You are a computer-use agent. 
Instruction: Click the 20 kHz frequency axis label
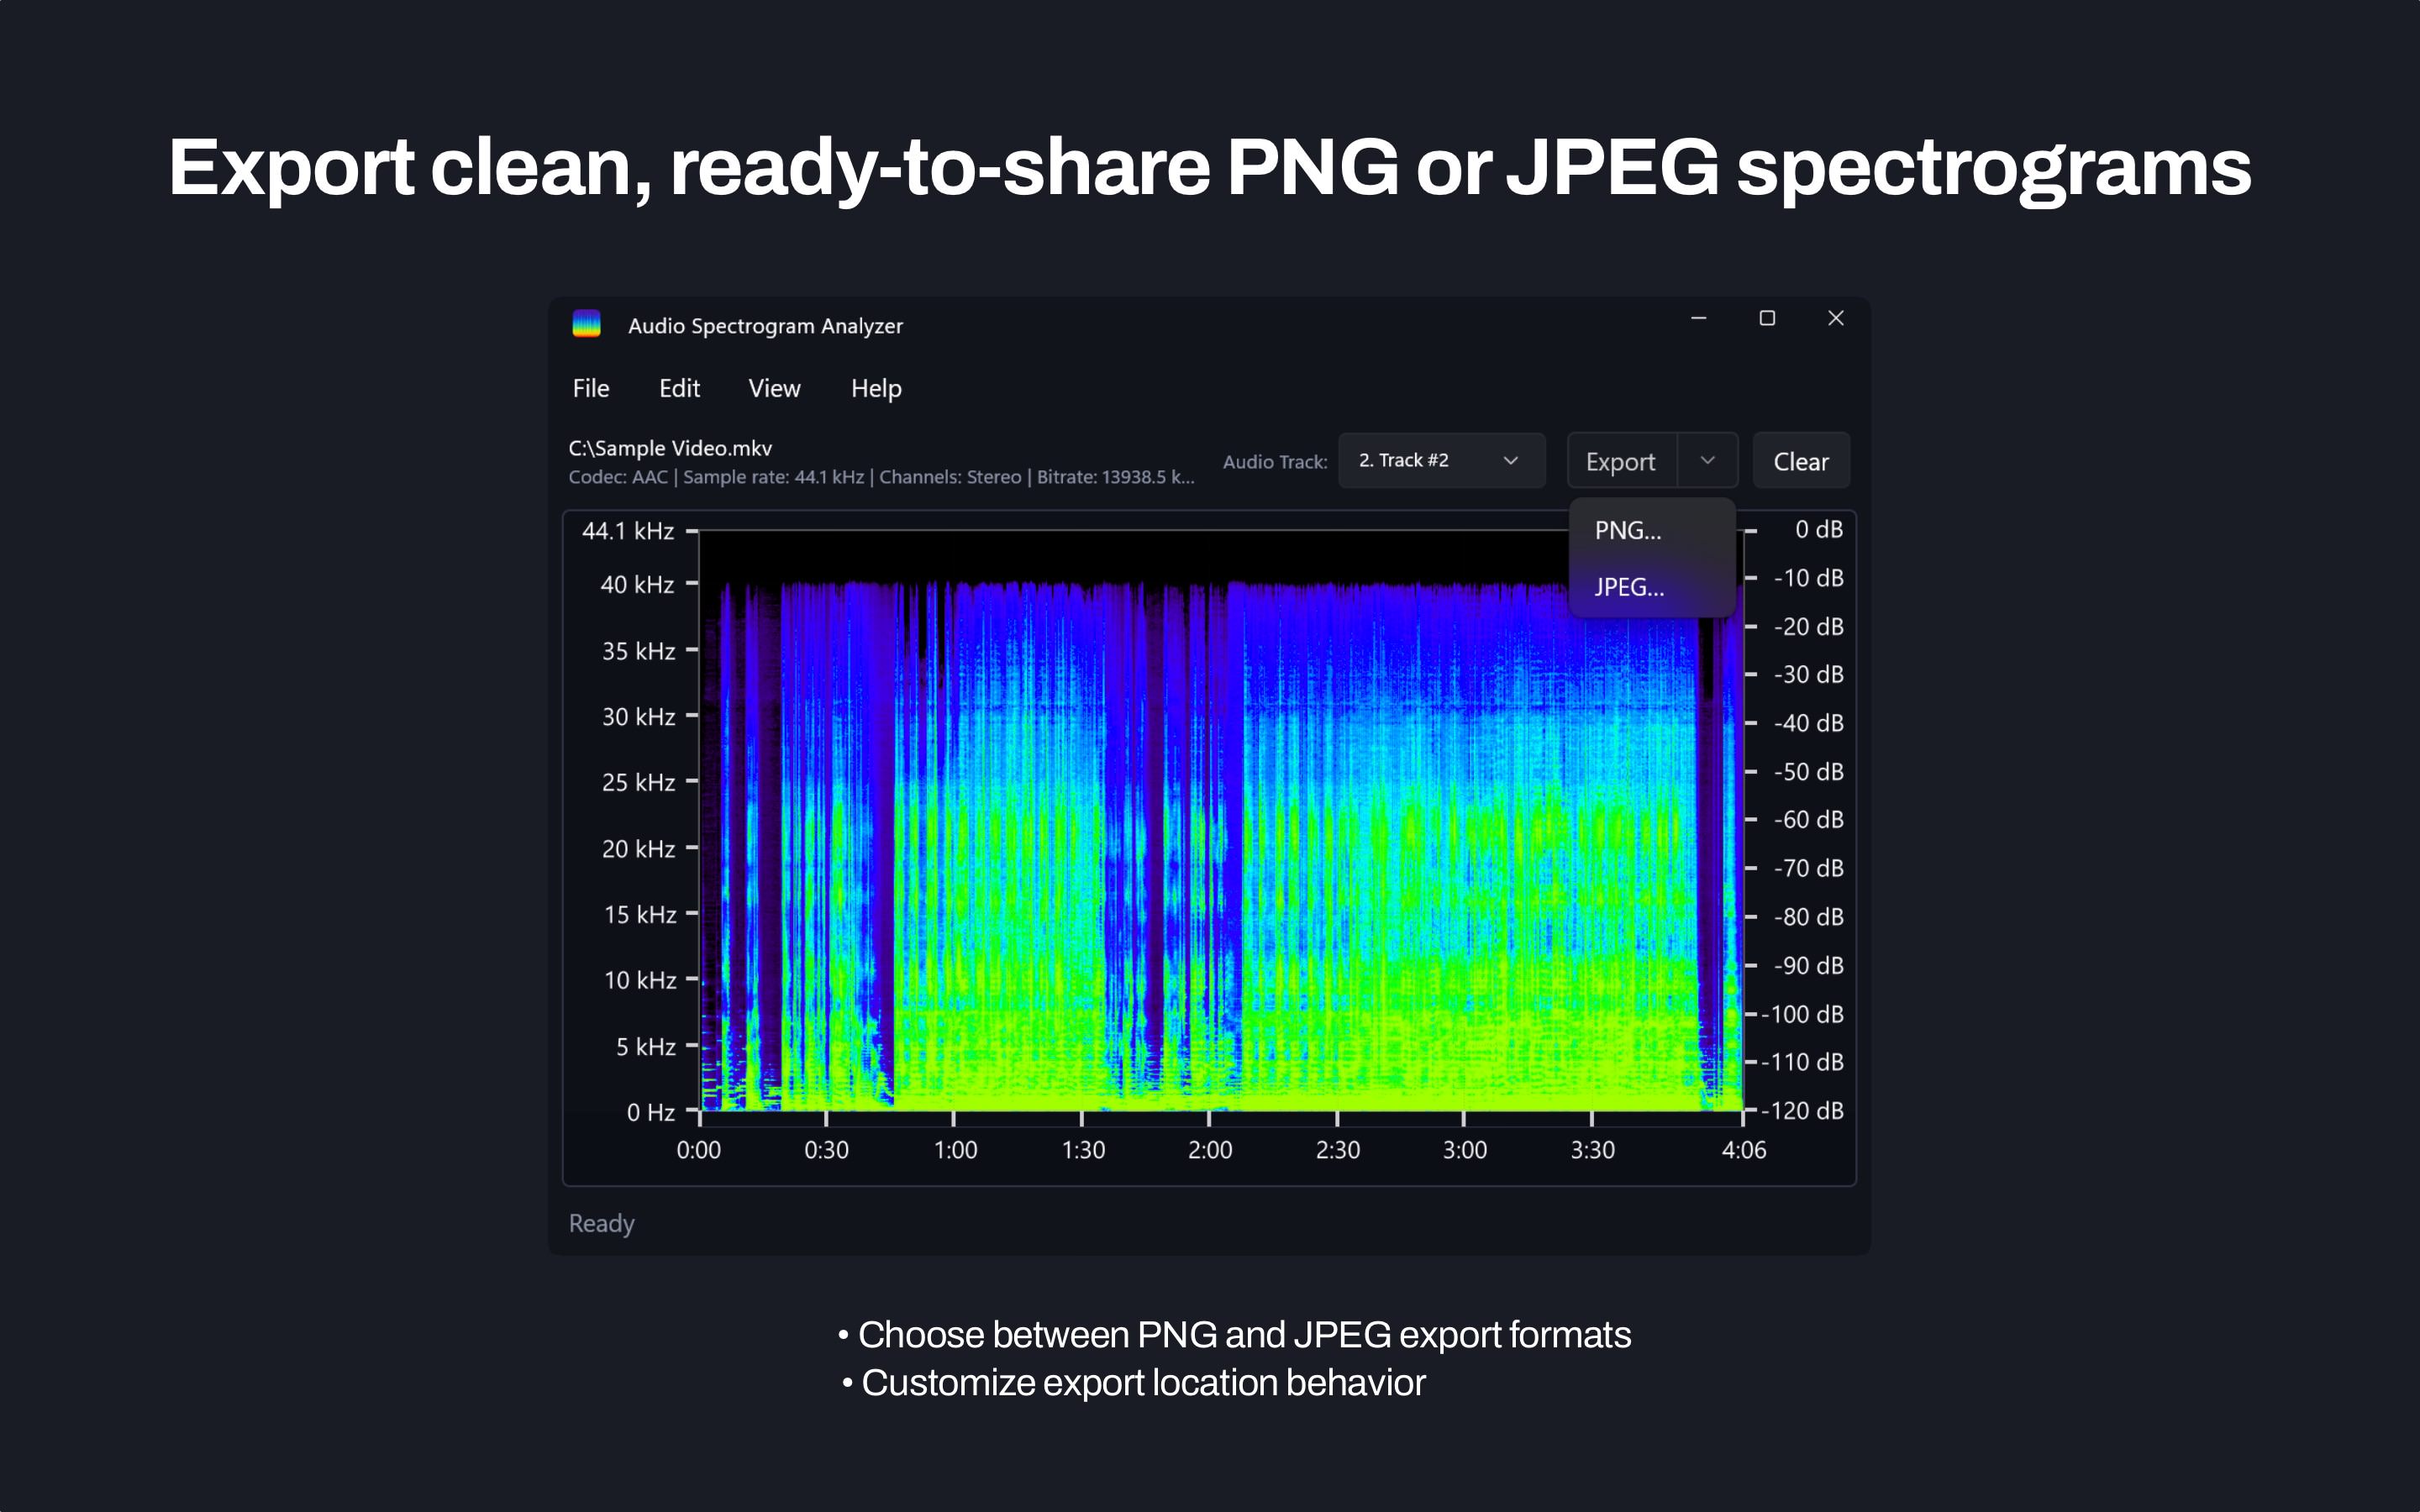pos(638,849)
